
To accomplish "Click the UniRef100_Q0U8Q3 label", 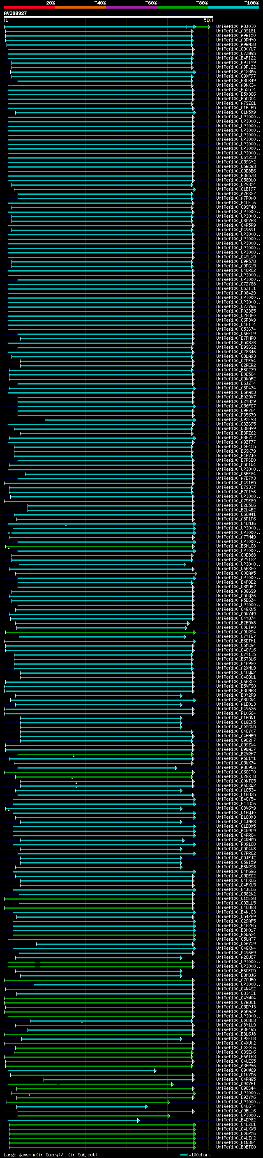I will (236, 1020).
